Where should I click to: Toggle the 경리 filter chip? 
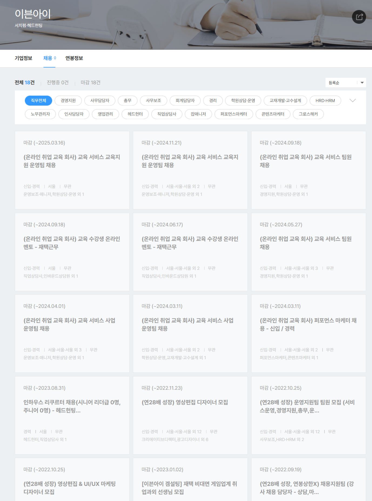click(213, 100)
